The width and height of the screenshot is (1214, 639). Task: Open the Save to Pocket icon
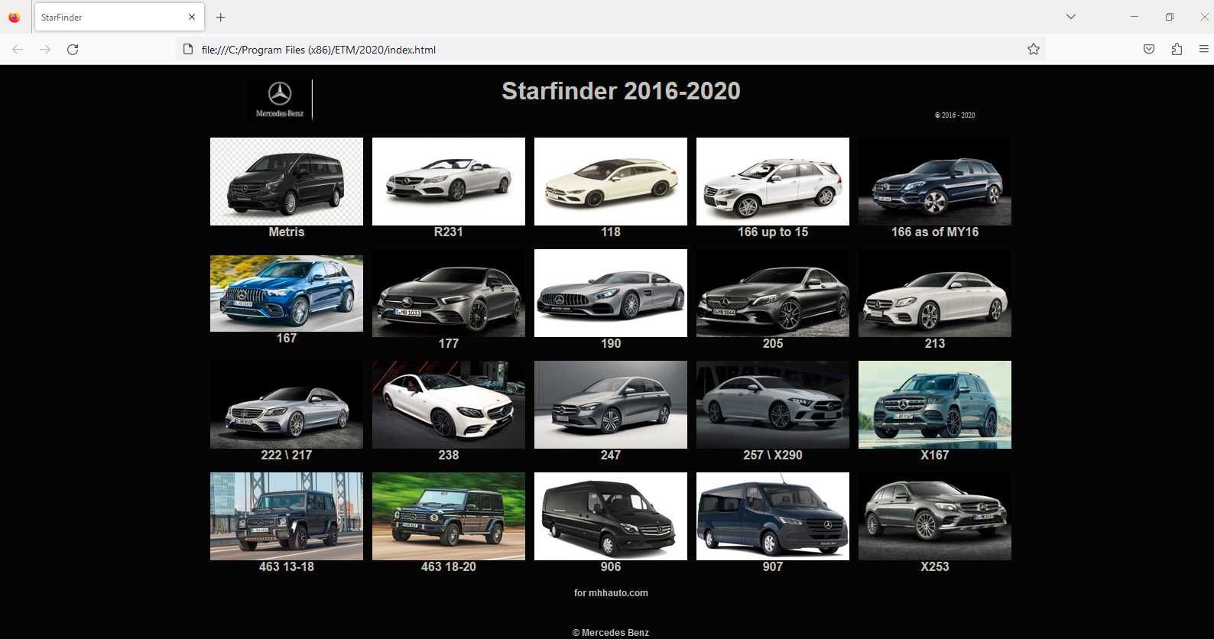[x=1149, y=50]
